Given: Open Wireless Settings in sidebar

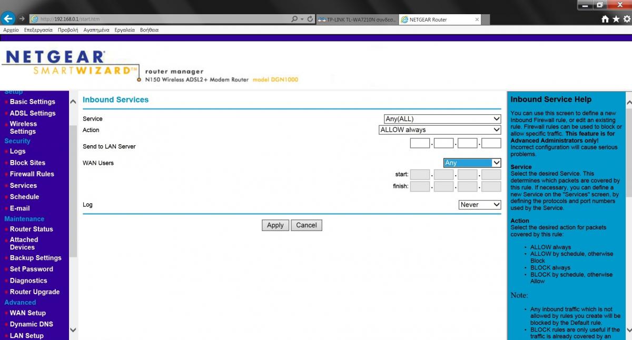Looking at the screenshot, I should (x=24, y=128).
